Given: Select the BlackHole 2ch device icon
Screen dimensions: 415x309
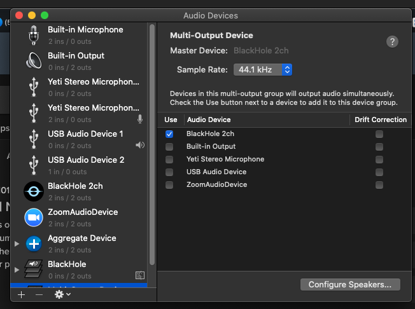Looking at the screenshot, I should pyautogui.click(x=34, y=191).
